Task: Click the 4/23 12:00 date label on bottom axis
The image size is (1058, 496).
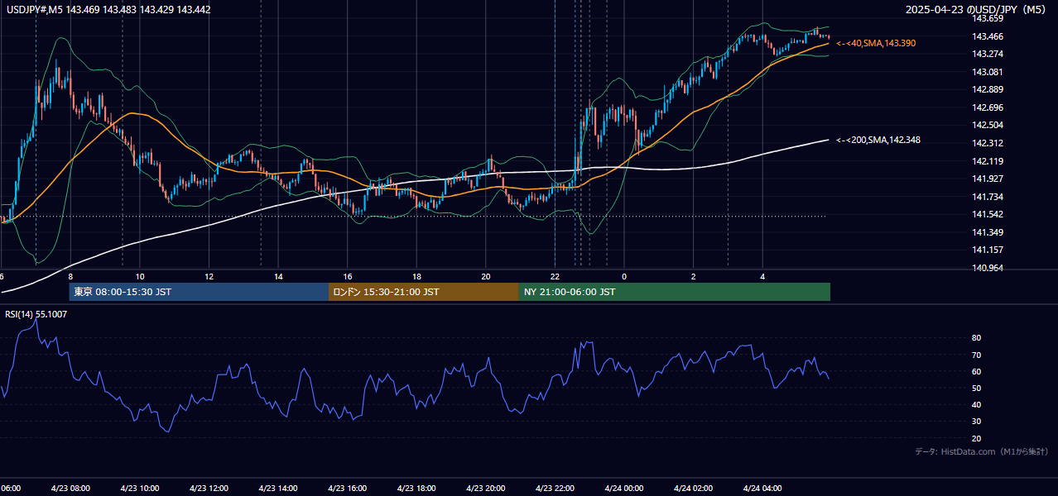Action: point(209,489)
